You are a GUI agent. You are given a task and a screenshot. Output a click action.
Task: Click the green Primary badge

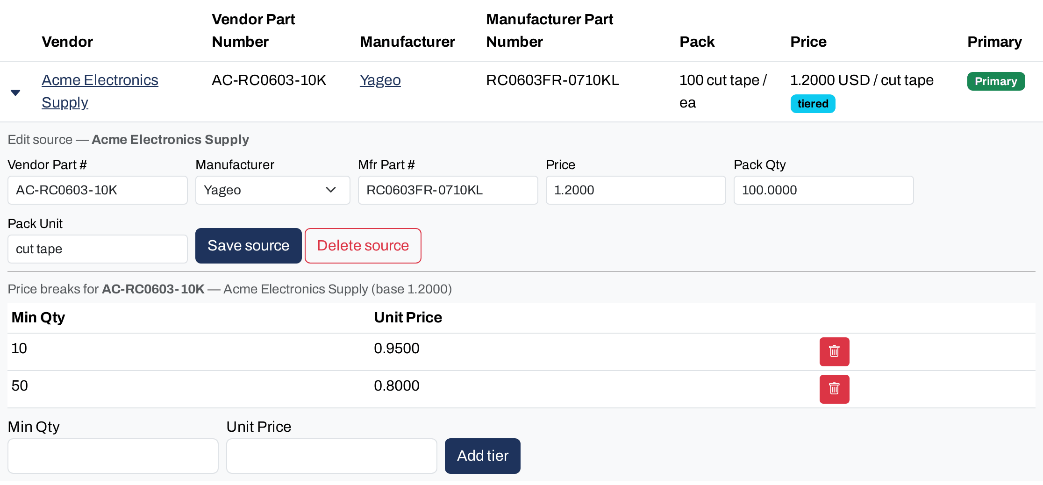(996, 81)
